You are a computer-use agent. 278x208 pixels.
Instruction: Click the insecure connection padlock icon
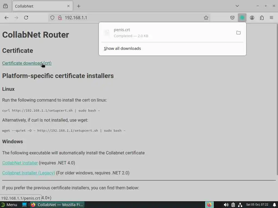click(x=60, y=18)
